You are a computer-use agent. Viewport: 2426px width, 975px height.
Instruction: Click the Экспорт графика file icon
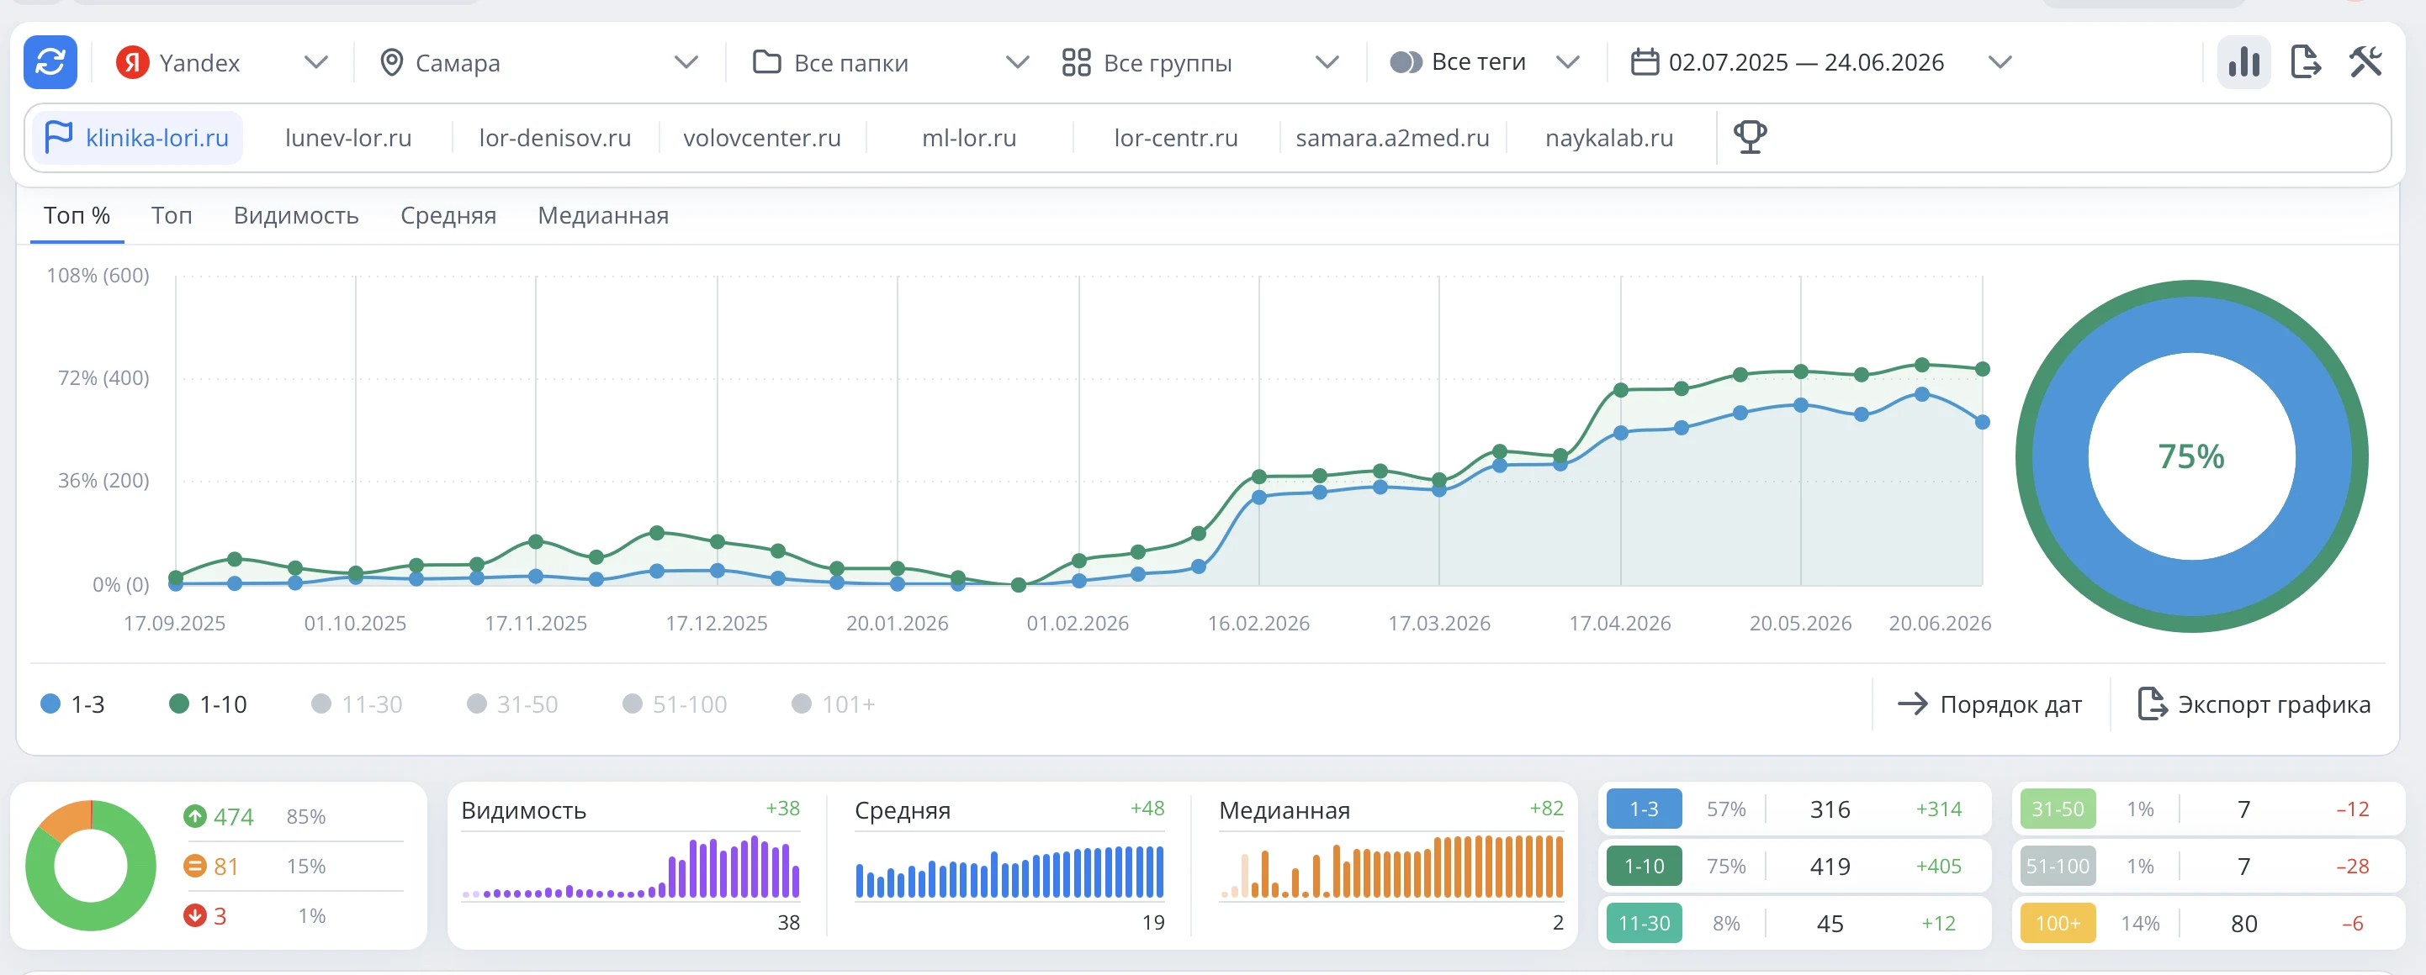click(x=2152, y=704)
